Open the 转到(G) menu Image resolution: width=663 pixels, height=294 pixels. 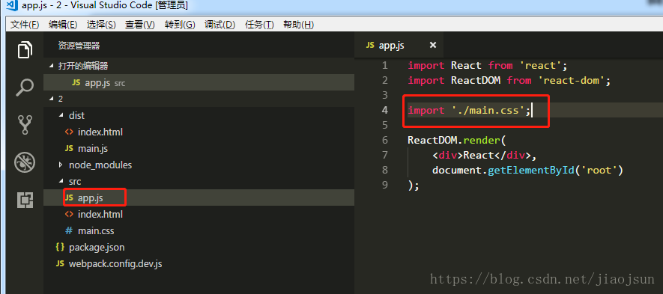180,25
